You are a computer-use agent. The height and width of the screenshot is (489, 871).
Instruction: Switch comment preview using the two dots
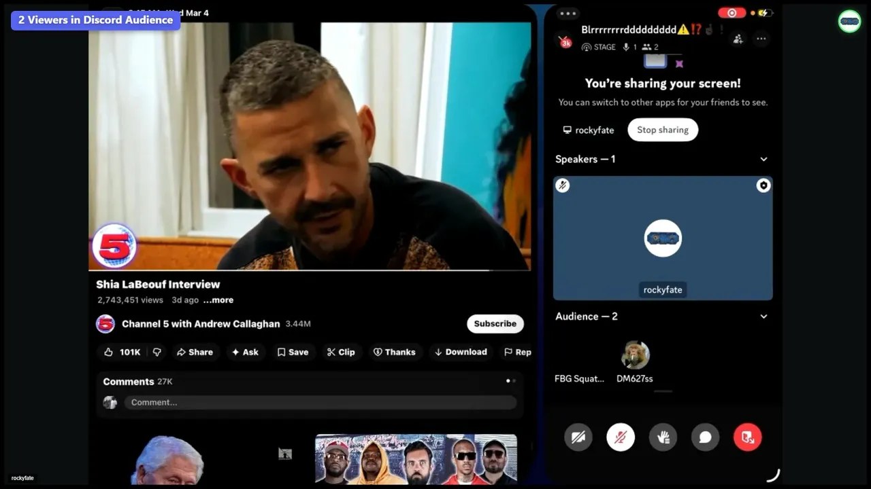(x=510, y=381)
